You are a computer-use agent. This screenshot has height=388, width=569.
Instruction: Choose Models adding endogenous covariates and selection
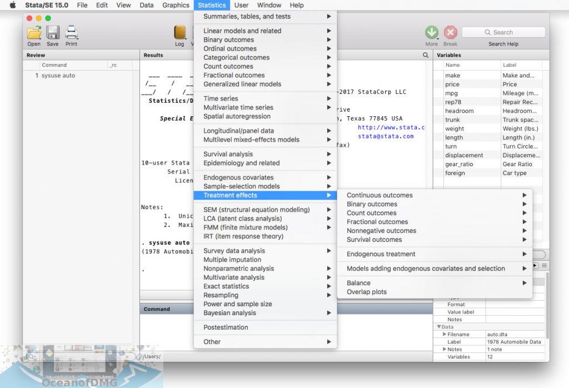click(435, 268)
